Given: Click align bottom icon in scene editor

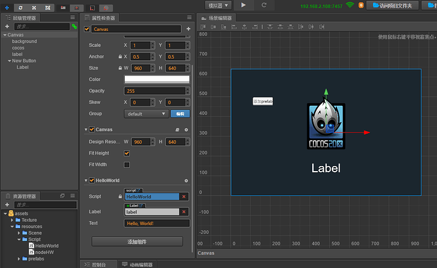Looking at the screenshot, I should 224,27.
